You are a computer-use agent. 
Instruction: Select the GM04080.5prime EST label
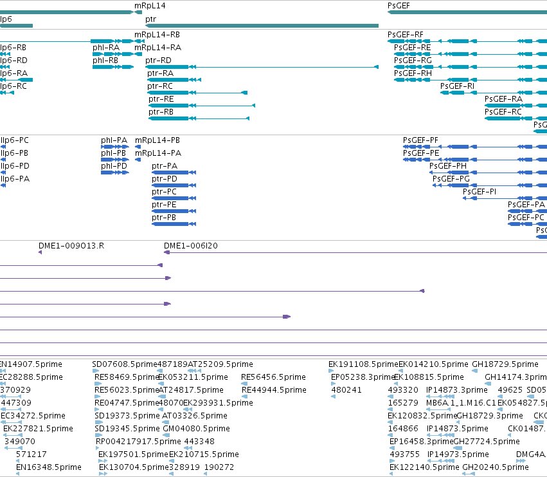click(x=197, y=429)
